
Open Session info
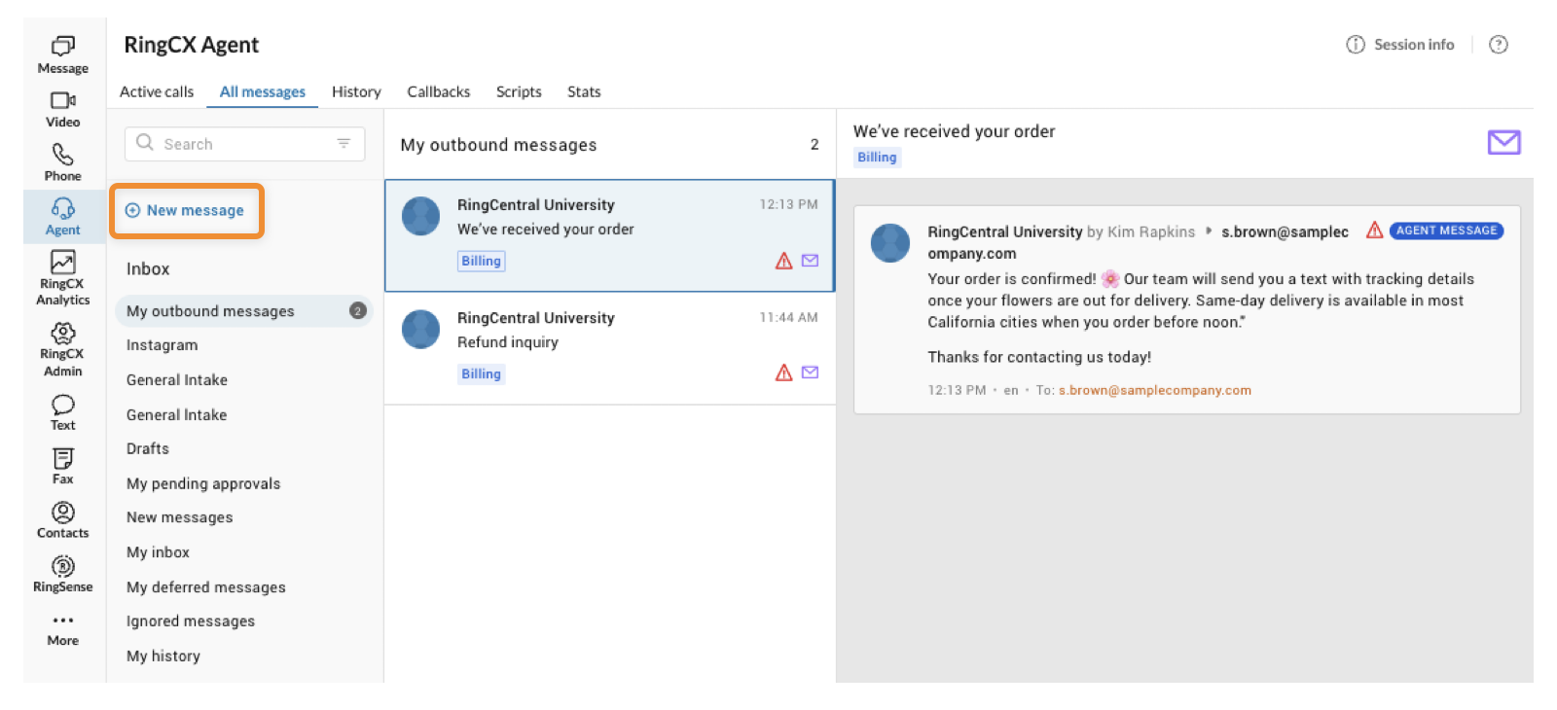[x=1400, y=45]
